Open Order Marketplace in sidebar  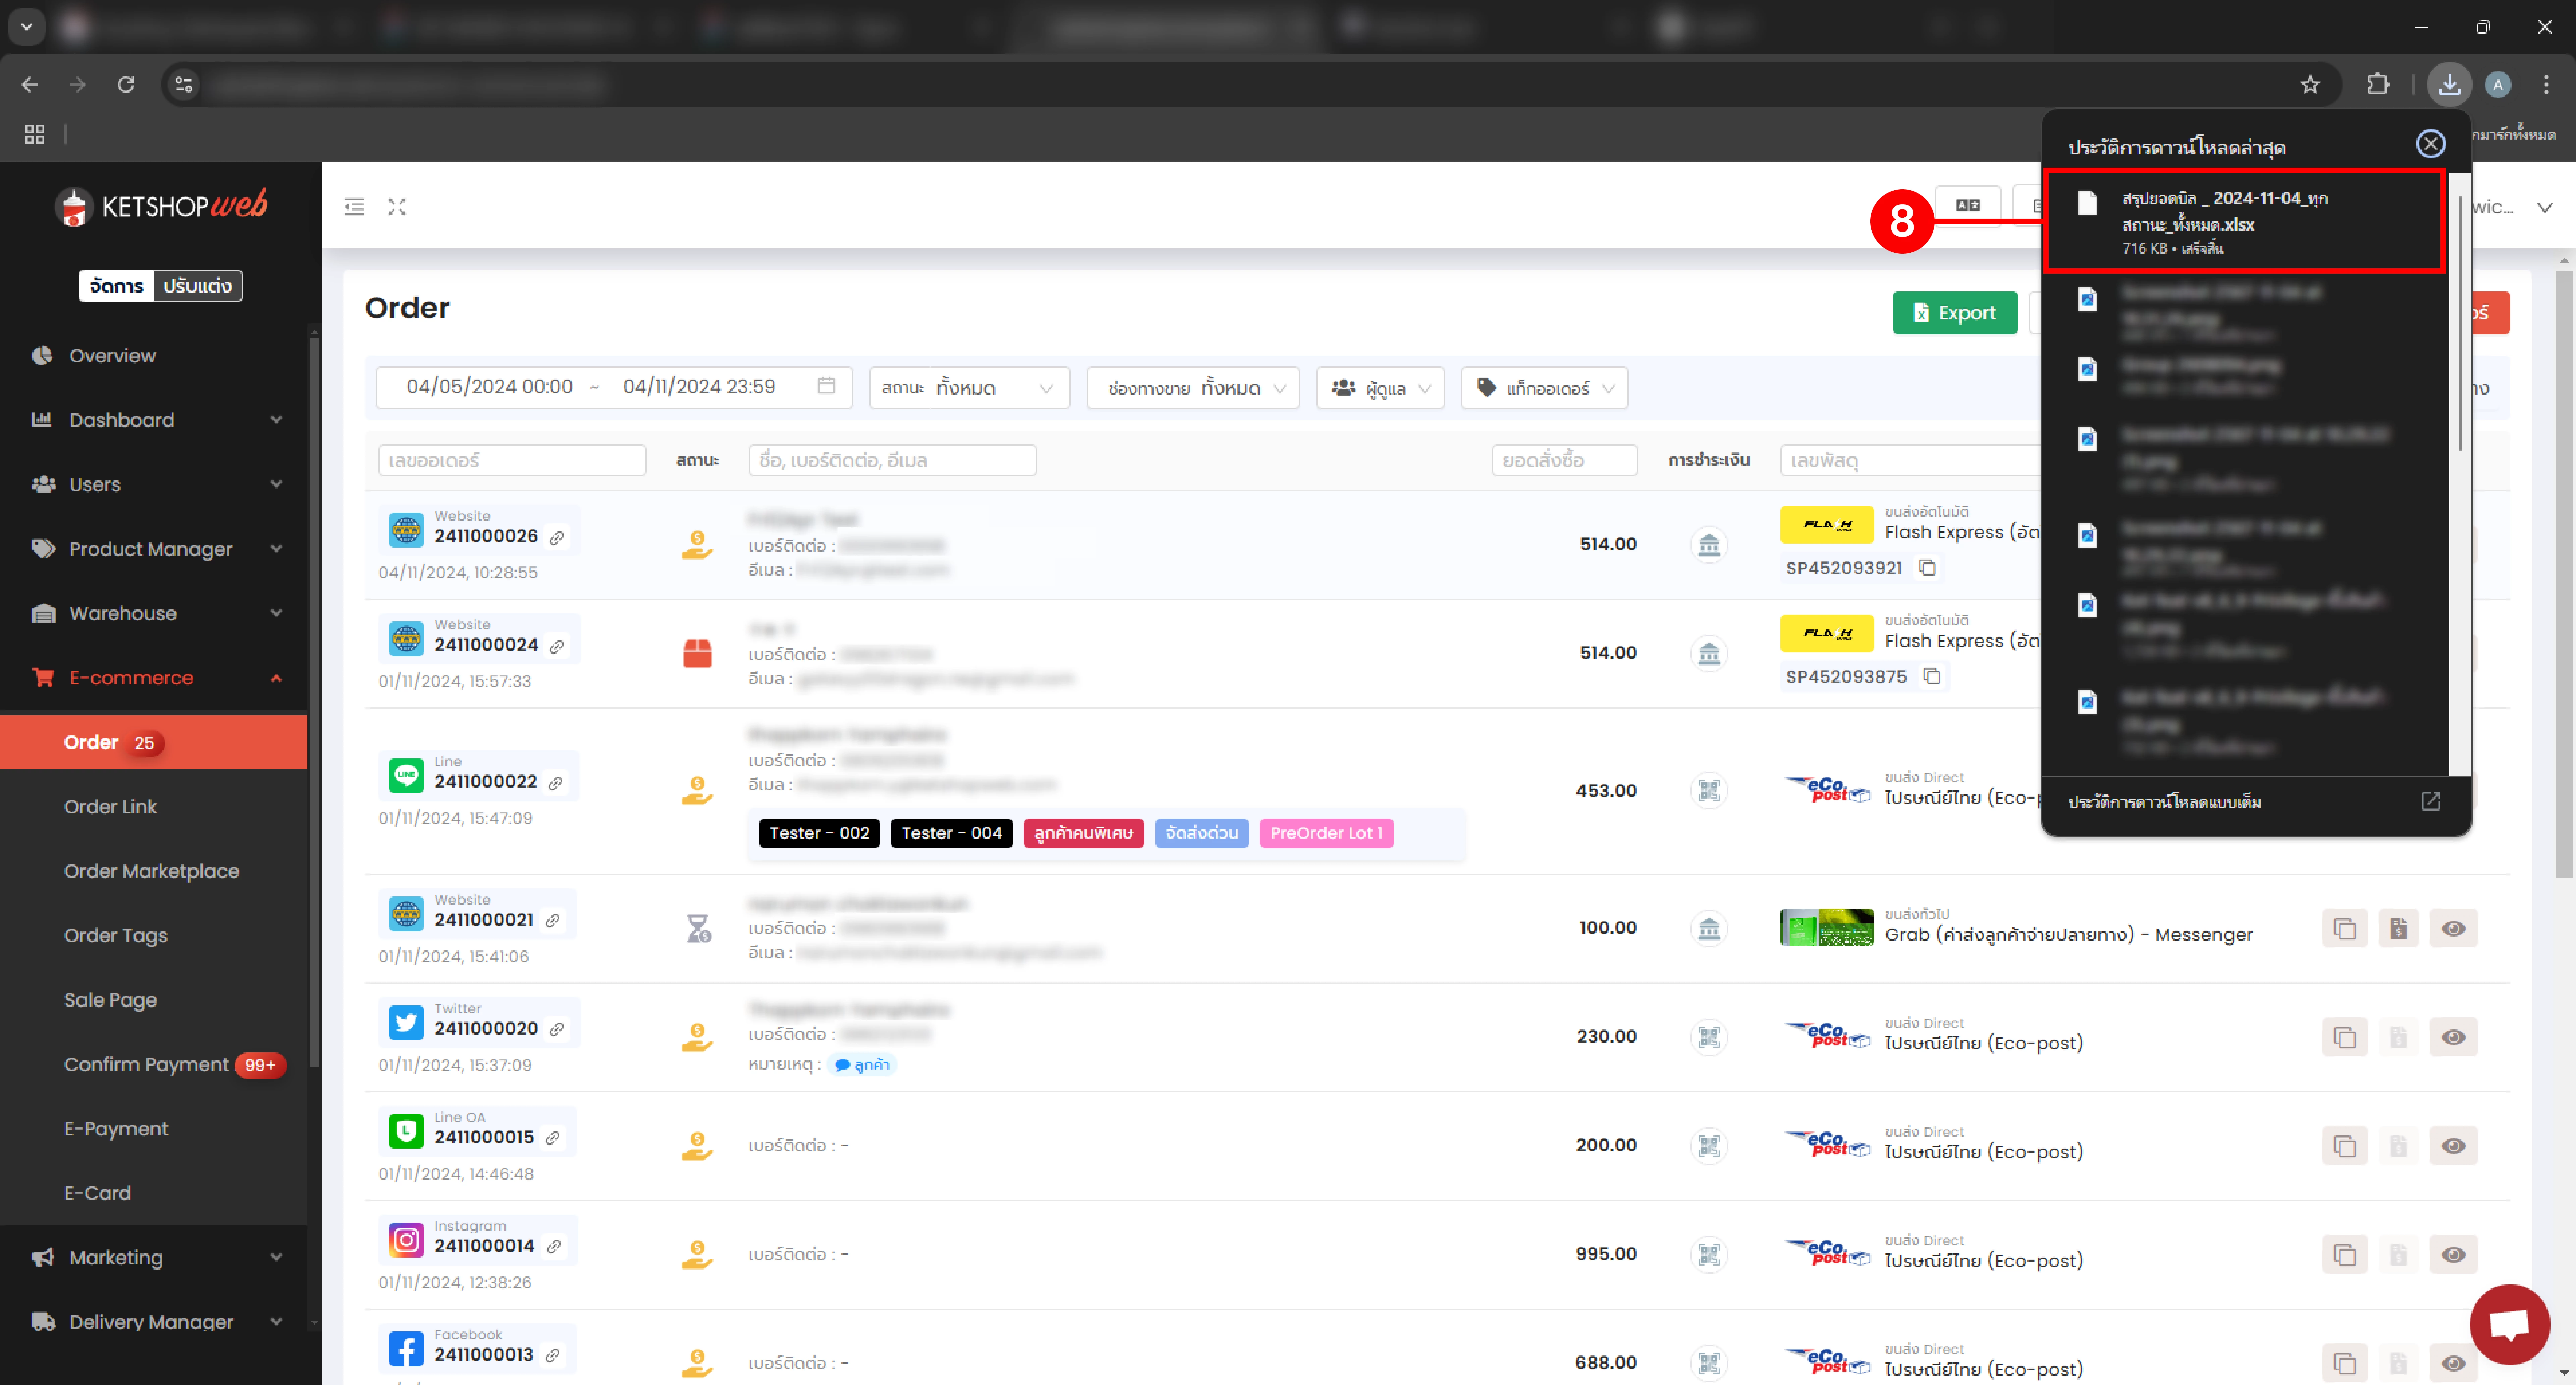click(x=151, y=871)
